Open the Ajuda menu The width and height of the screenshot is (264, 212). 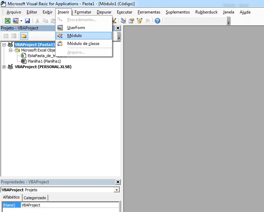(245, 12)
